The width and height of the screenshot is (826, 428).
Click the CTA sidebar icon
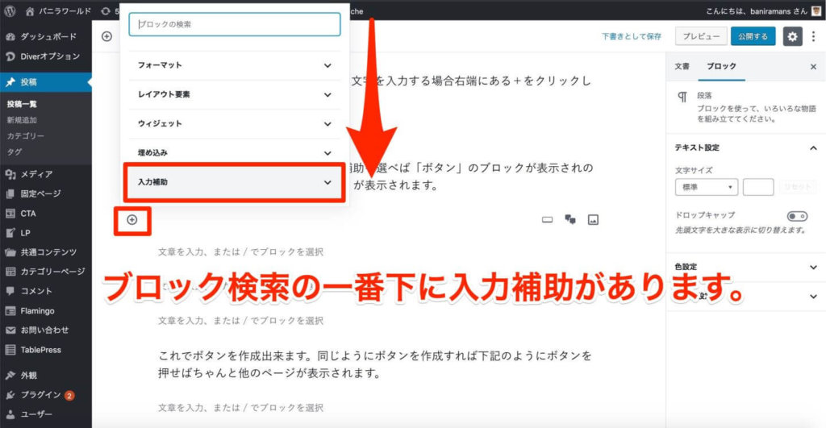(x=10, y=214)
